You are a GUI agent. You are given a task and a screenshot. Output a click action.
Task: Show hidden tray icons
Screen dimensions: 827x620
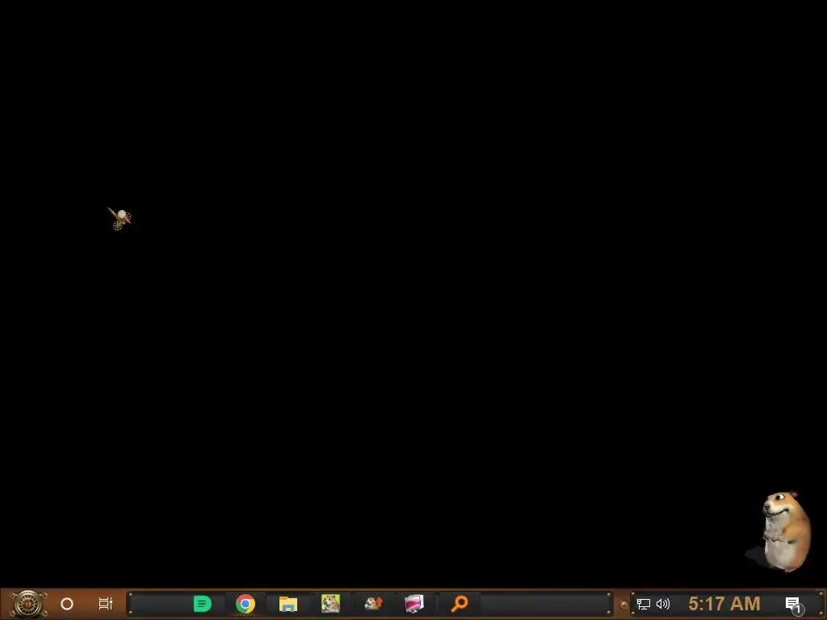pos(624,605)
